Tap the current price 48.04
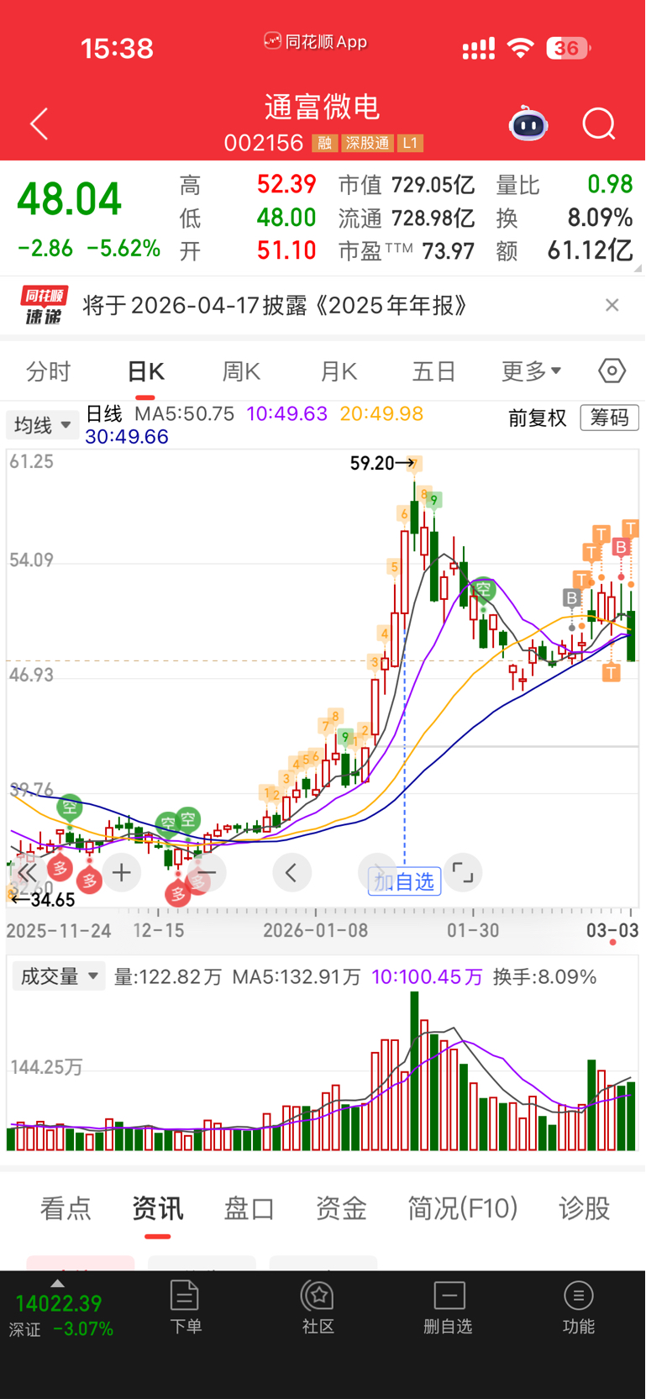Viewport: 646px width, 1399px height. 70,200
